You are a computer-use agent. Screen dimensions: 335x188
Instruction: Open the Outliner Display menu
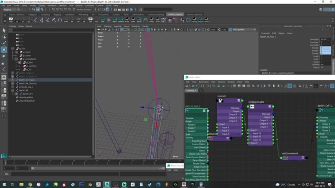(x=13, y=27)
